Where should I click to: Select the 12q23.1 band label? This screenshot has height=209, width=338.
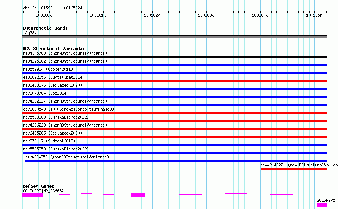pos(31,33)
